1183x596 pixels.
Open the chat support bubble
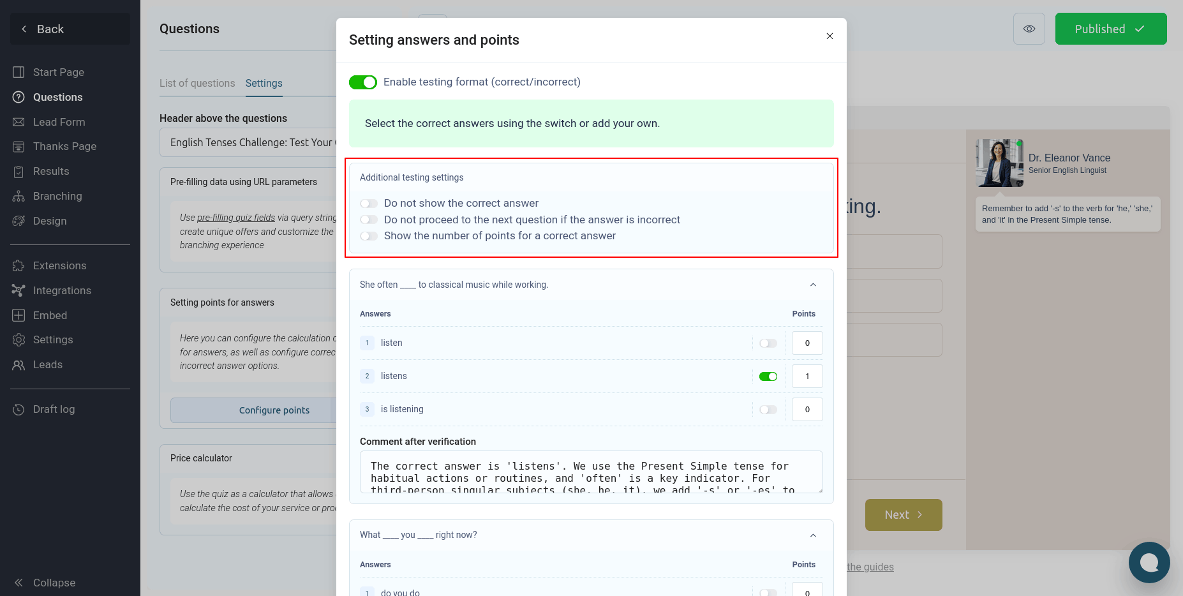point(1149,562)
